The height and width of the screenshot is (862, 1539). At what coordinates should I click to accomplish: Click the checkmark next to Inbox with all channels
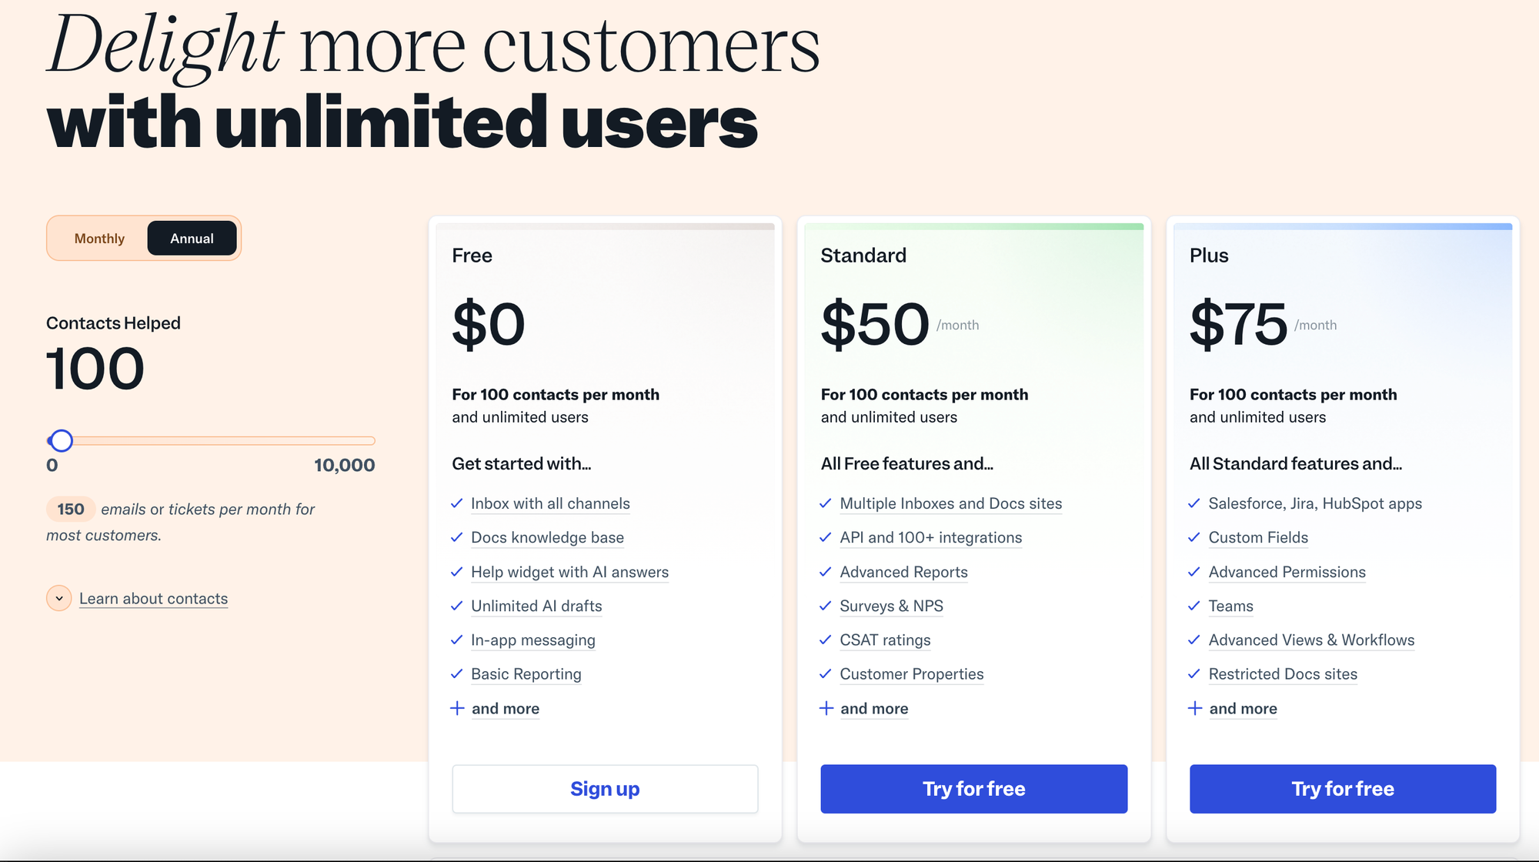pos(456,503)
